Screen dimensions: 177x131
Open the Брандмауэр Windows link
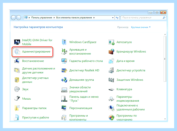[131, 52]
